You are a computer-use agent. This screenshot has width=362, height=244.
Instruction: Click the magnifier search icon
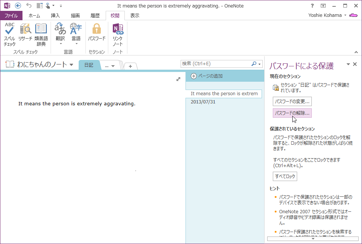[254, 64]
